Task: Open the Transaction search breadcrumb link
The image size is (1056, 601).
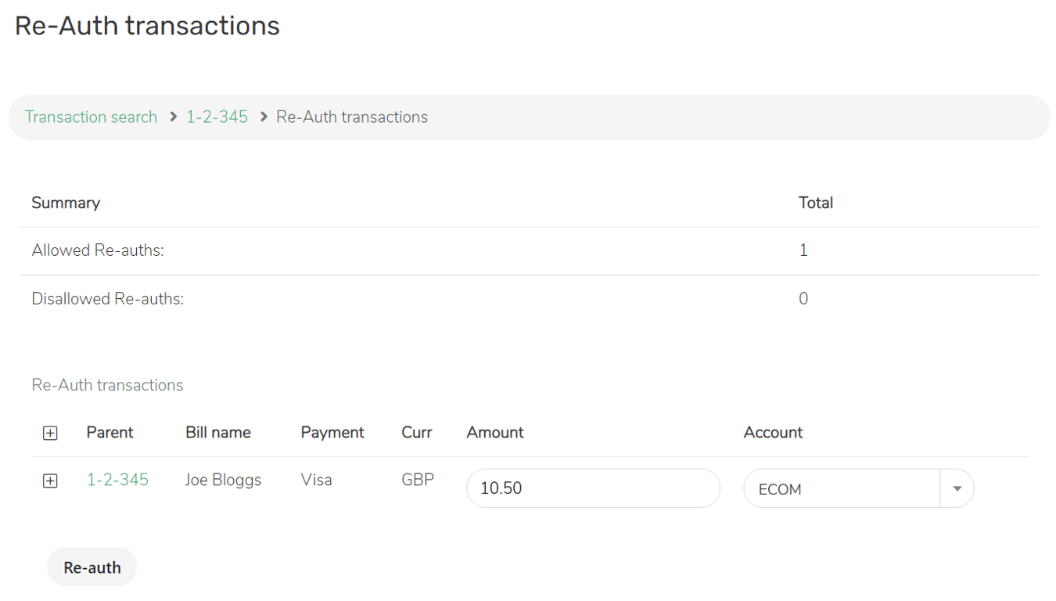Action: click(91, 117)
